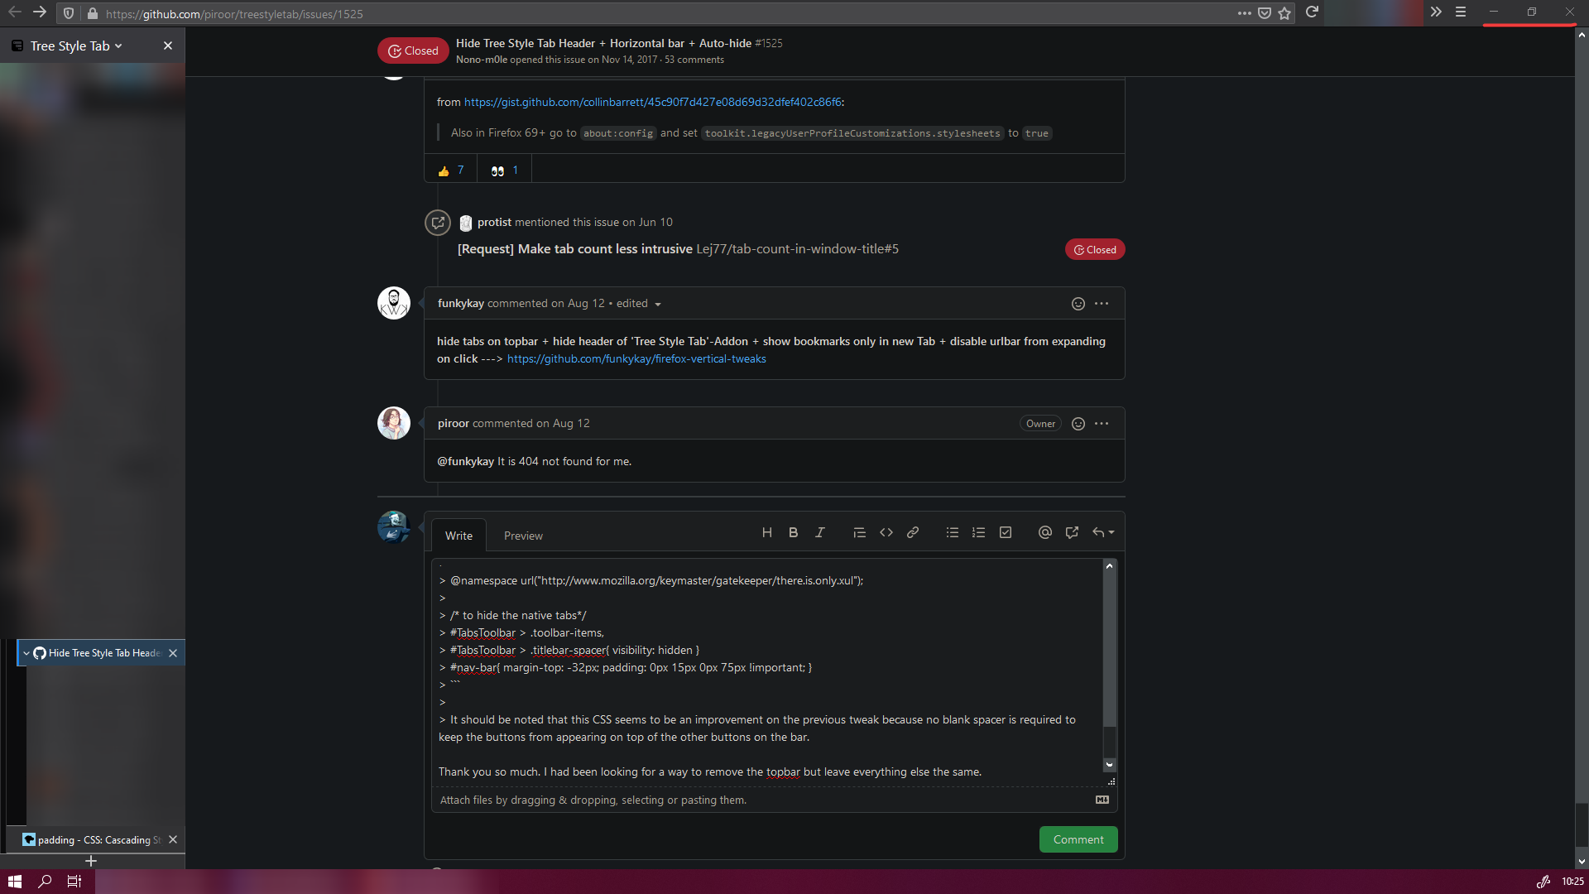This screenshot has width=1589, height=894.
Task: Switch to the Preview tab
Action: click(x=523, y=536)
